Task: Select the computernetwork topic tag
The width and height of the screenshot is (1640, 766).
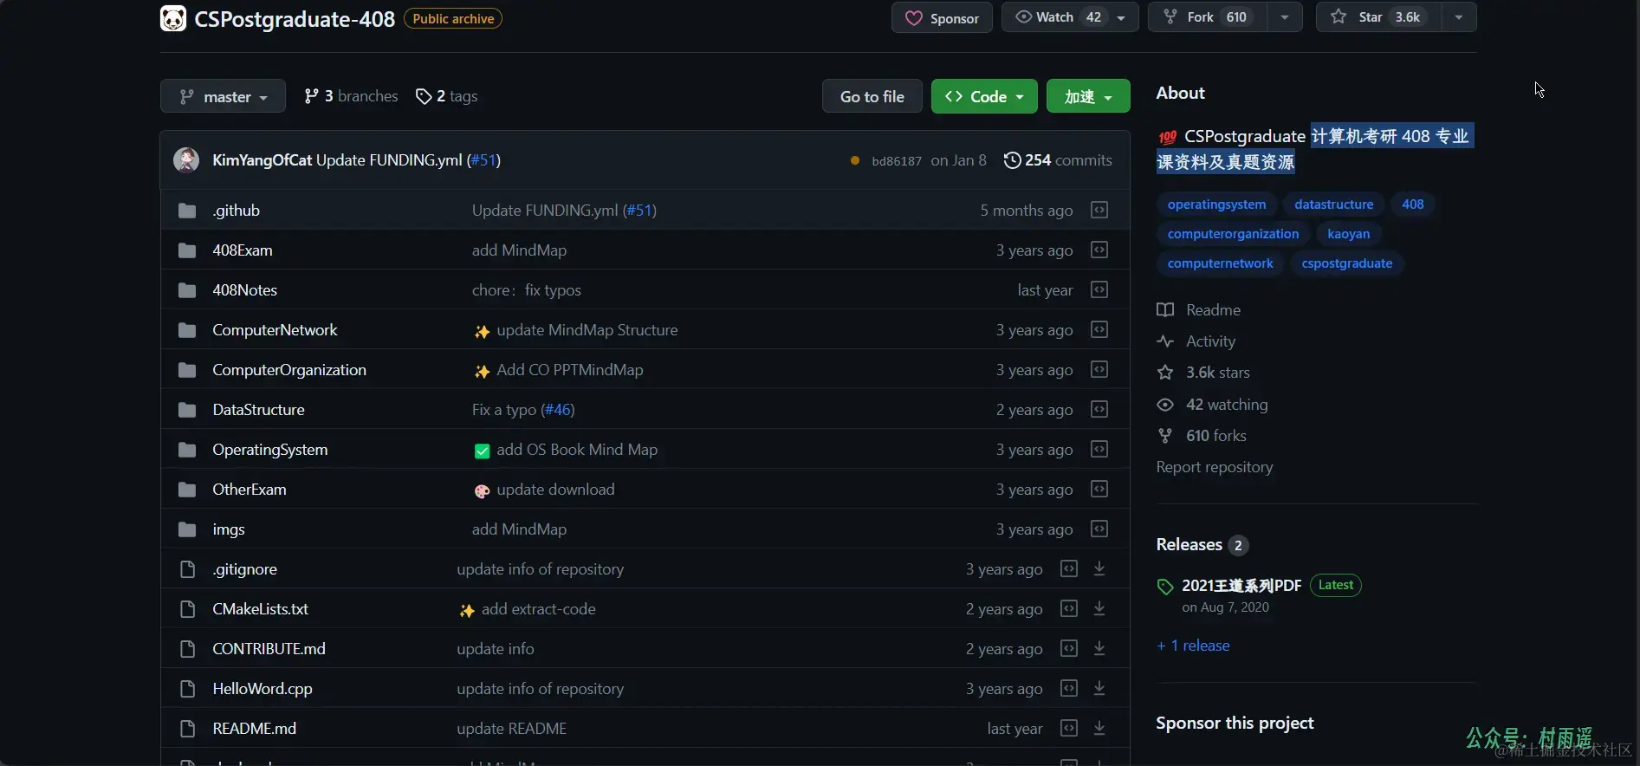Action: click(1220, 263)
